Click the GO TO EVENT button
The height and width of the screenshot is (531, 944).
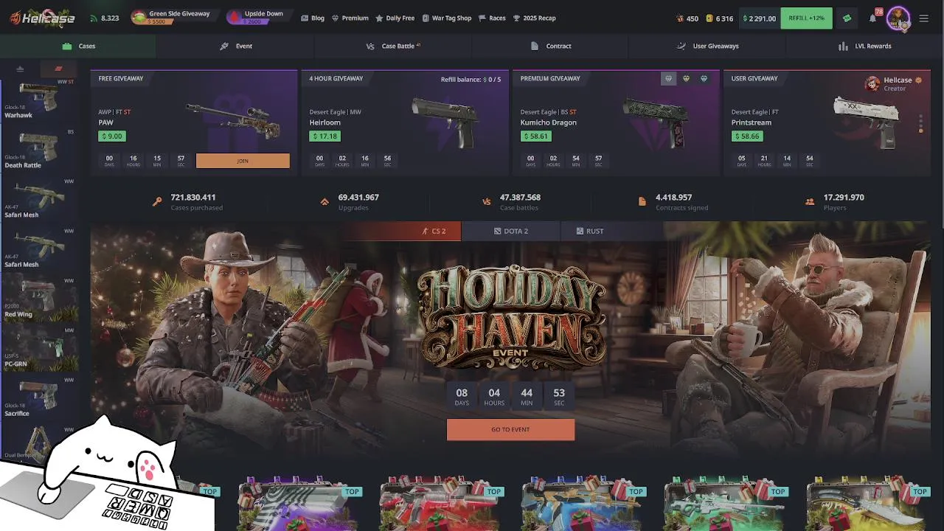coord(510,429)
